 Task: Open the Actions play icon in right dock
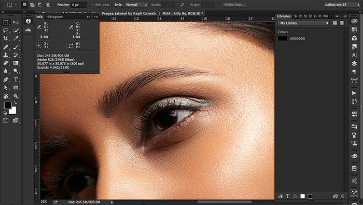click(354, 93)
